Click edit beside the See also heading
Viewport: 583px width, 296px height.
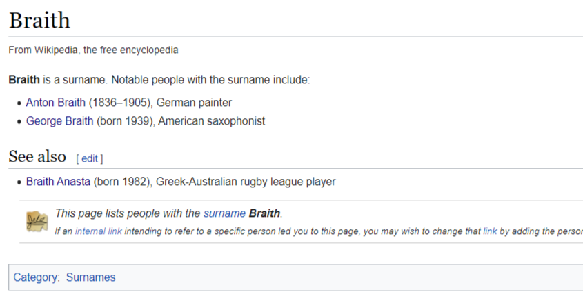pyautogui.click(x=89, y=159)
